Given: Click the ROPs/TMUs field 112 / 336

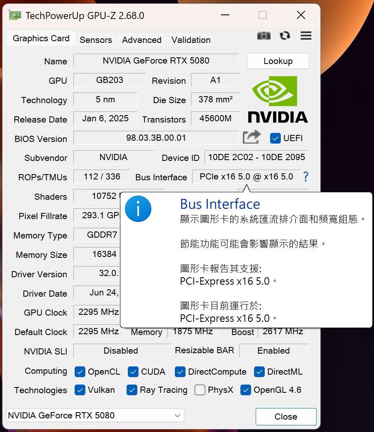Looking at the screenshot, I should tap(101, 176).
